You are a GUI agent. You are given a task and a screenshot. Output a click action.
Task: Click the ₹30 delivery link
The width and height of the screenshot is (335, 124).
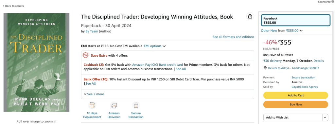[273, 61]
